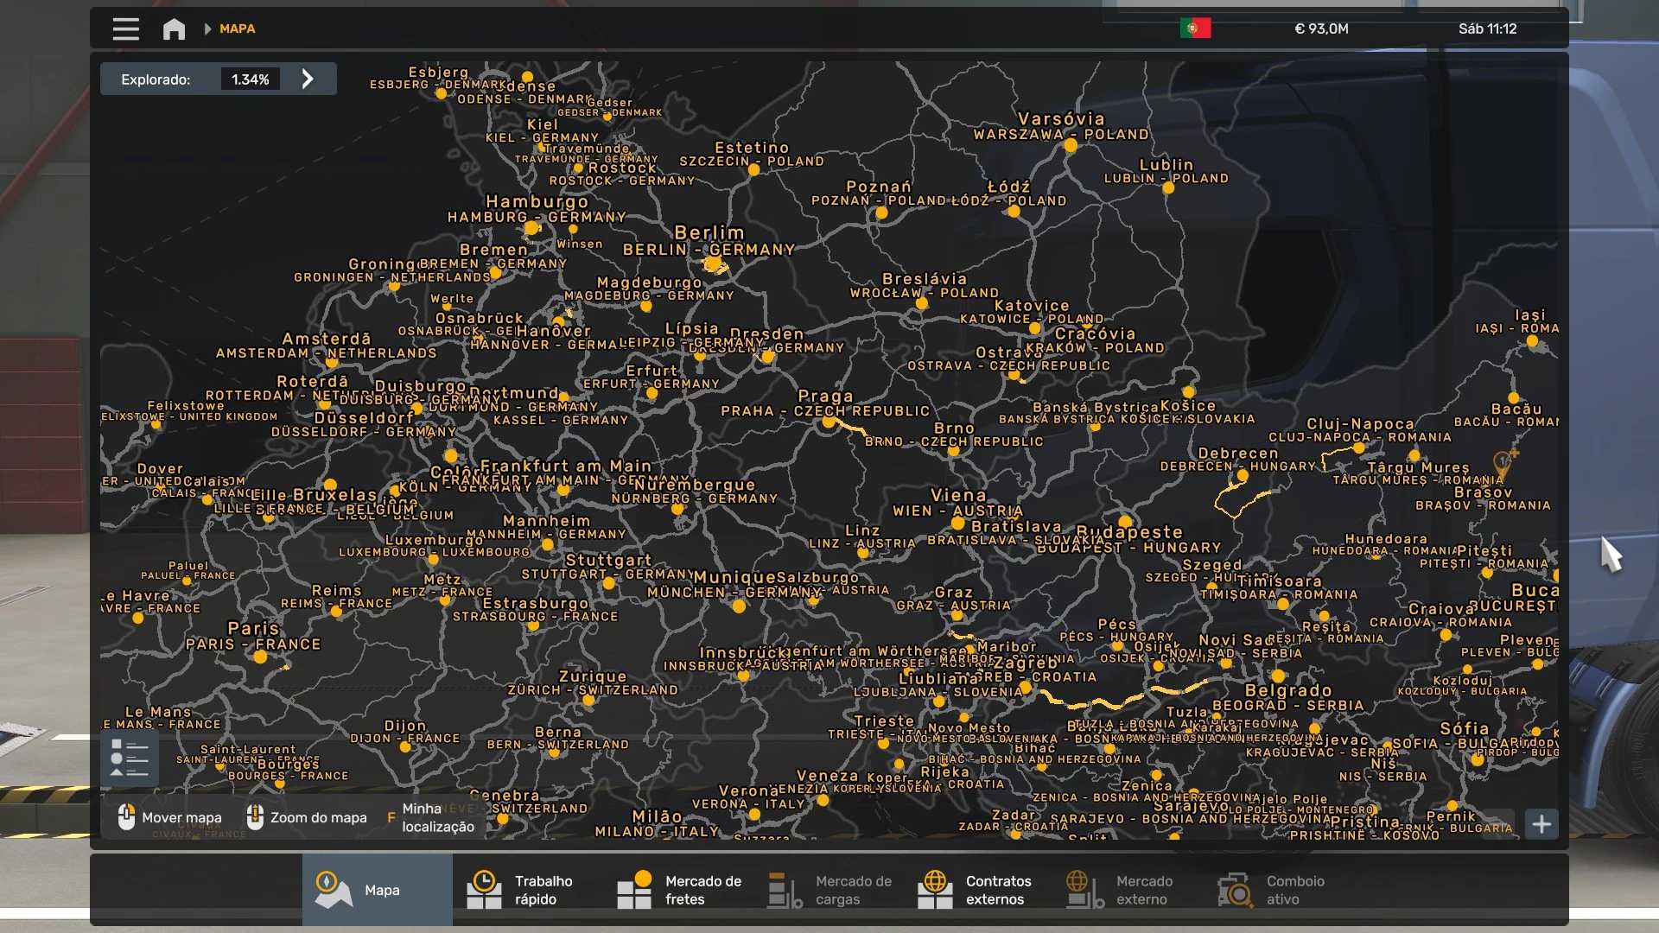Viewport: 1659px width, 933px height.
Task: Select the Mapa tab
Action: (x=377, y=890)
